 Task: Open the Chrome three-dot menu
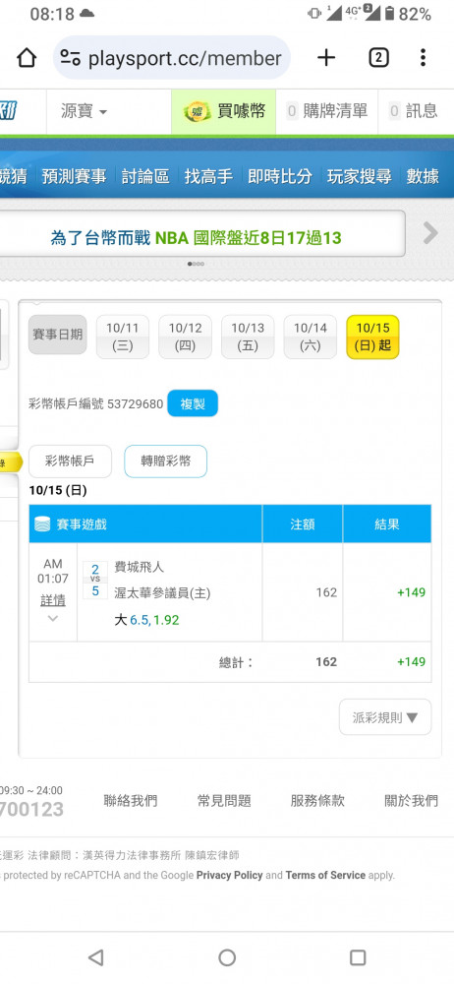(x=424, y=58)
